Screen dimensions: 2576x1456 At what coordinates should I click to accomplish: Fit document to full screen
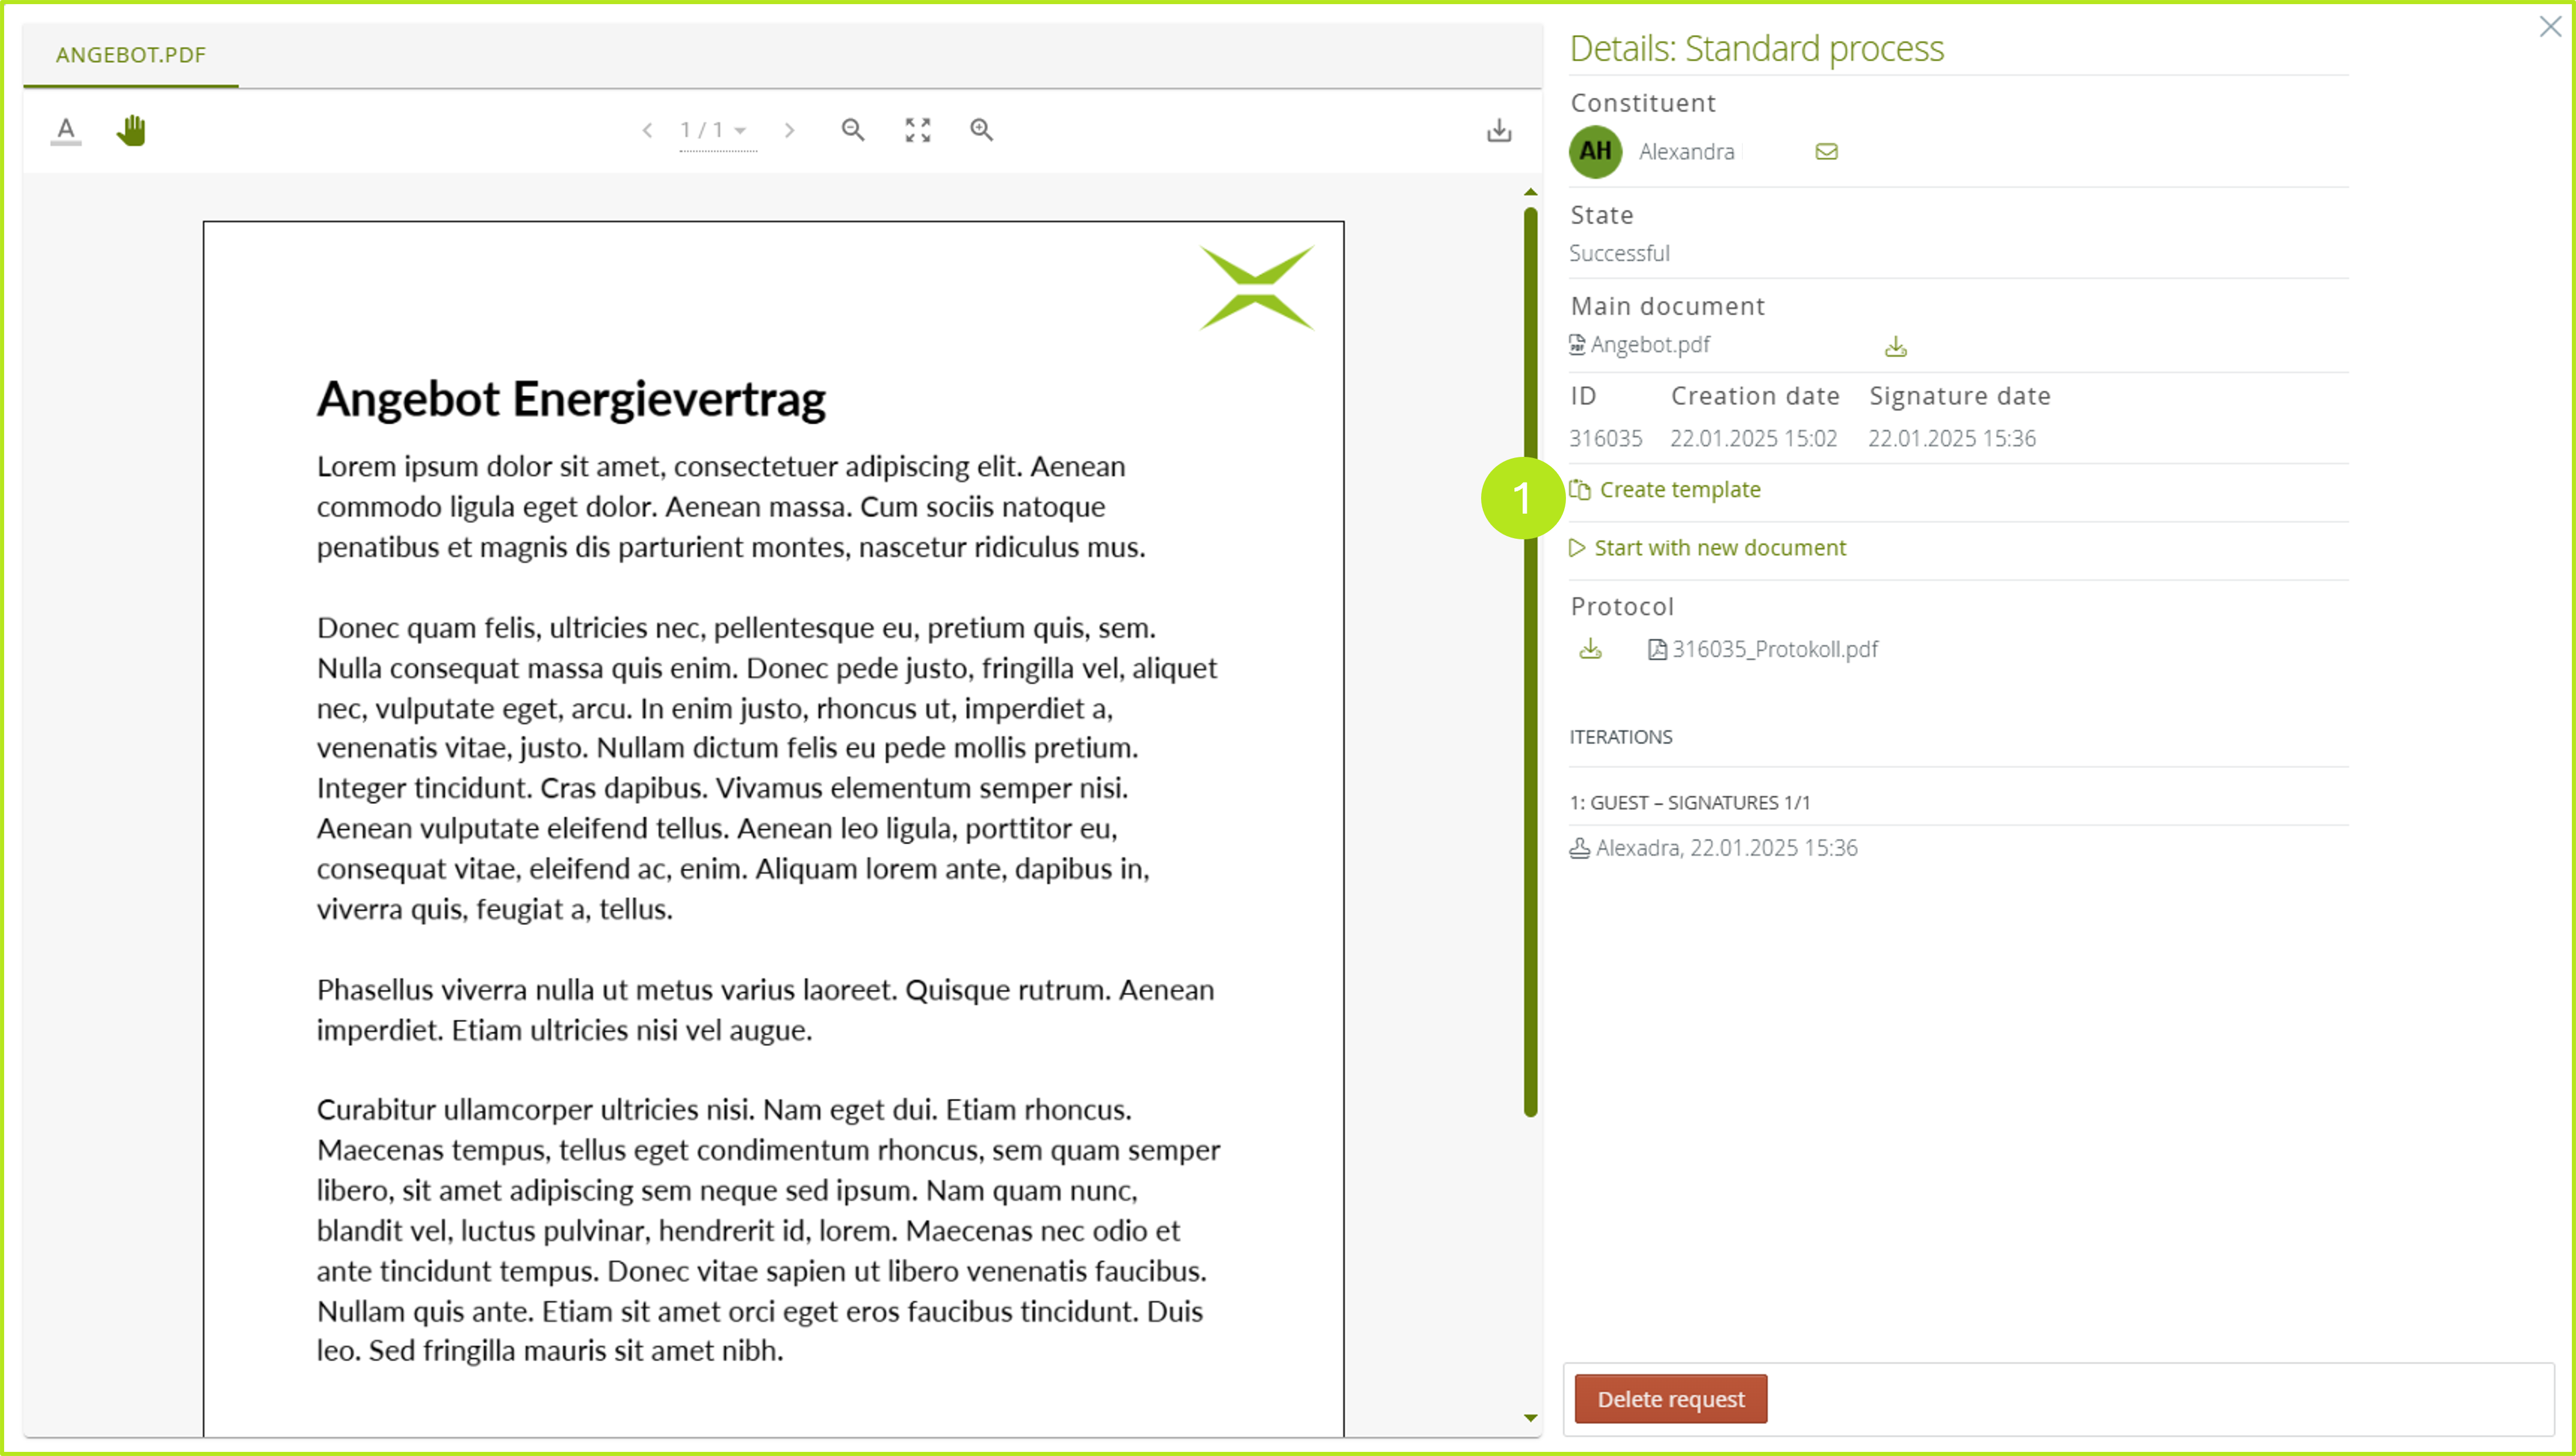click(918, 130)
